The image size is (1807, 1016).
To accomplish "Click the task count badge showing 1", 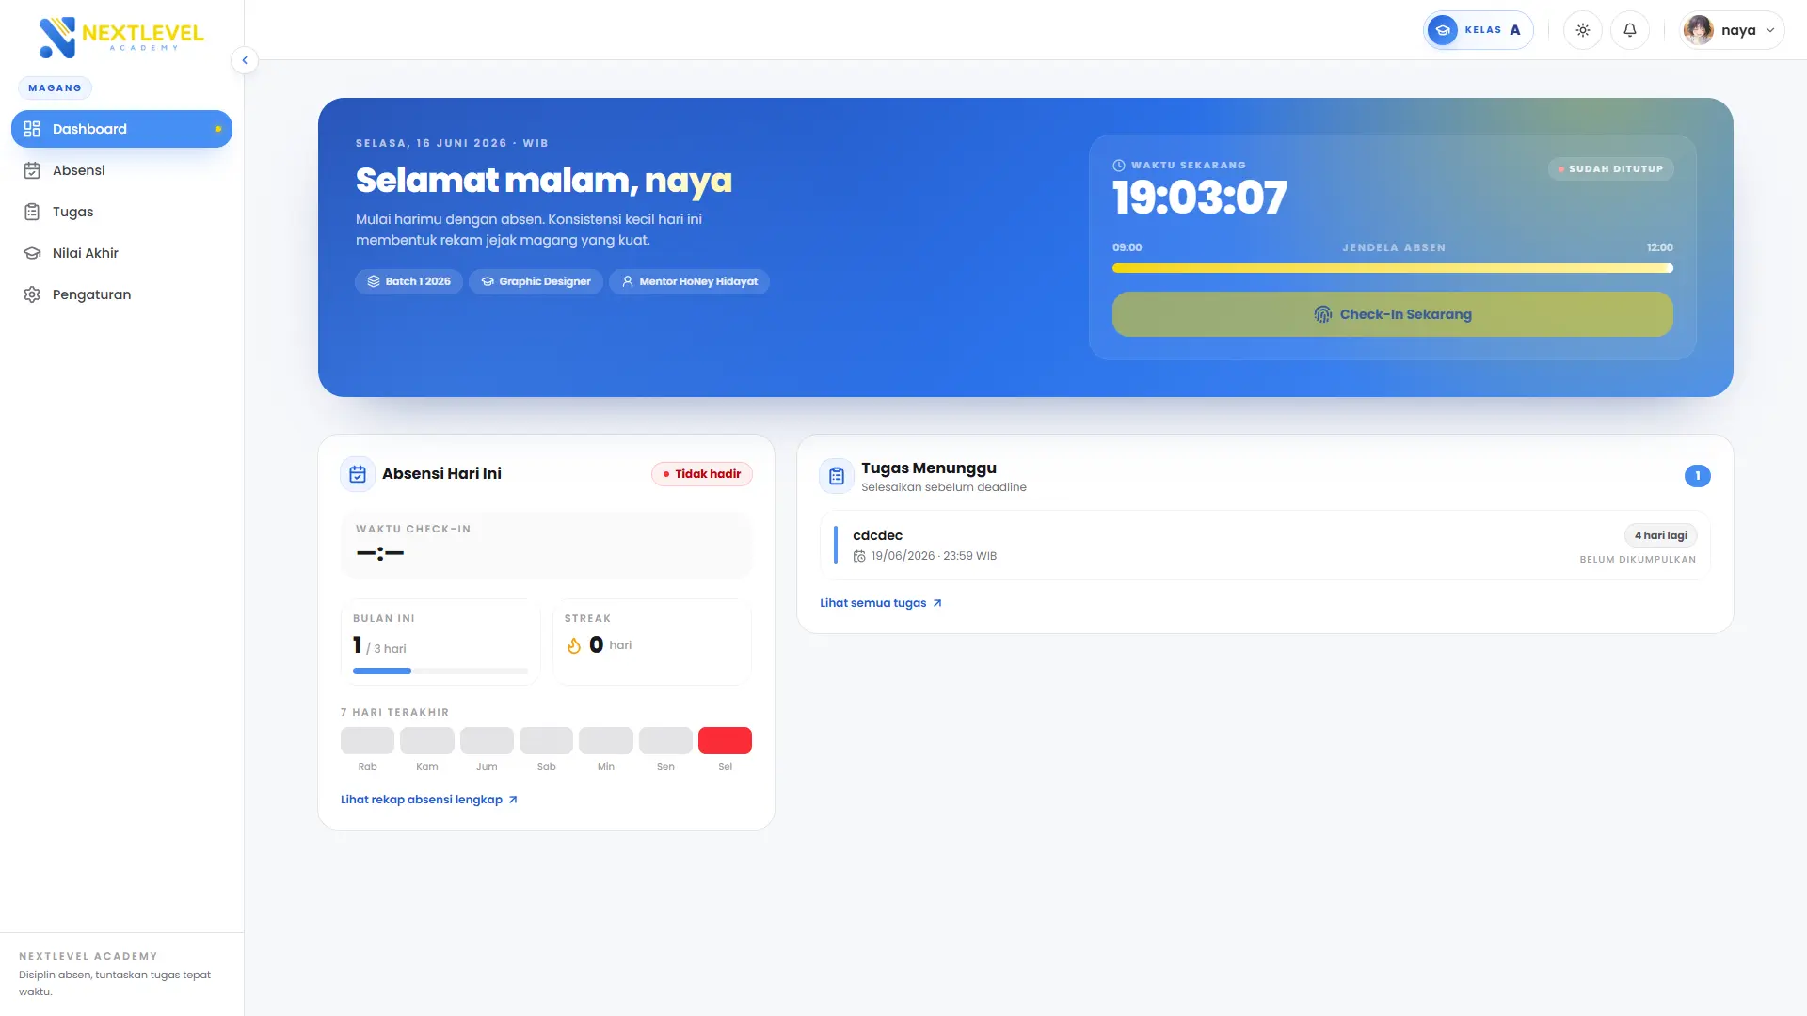I will pos(1698,476).
